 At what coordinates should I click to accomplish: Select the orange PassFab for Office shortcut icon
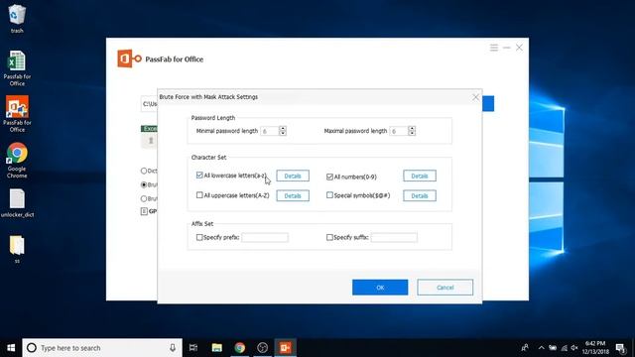(x=17, y=114)
